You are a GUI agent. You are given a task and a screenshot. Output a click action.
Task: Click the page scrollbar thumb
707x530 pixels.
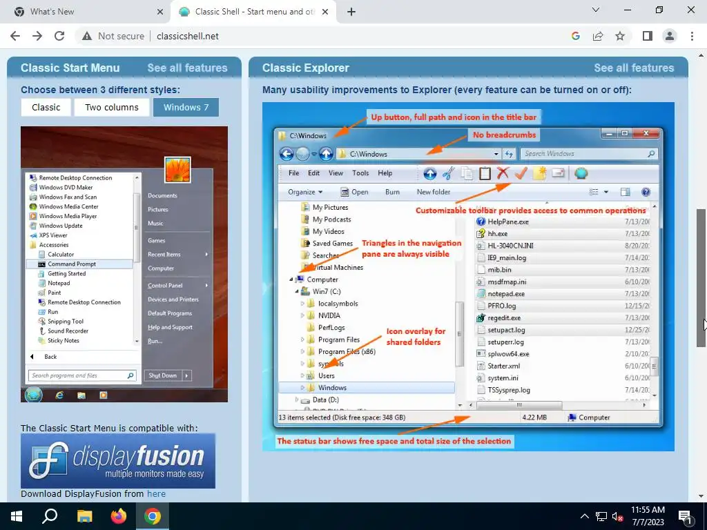coord(701,278)
